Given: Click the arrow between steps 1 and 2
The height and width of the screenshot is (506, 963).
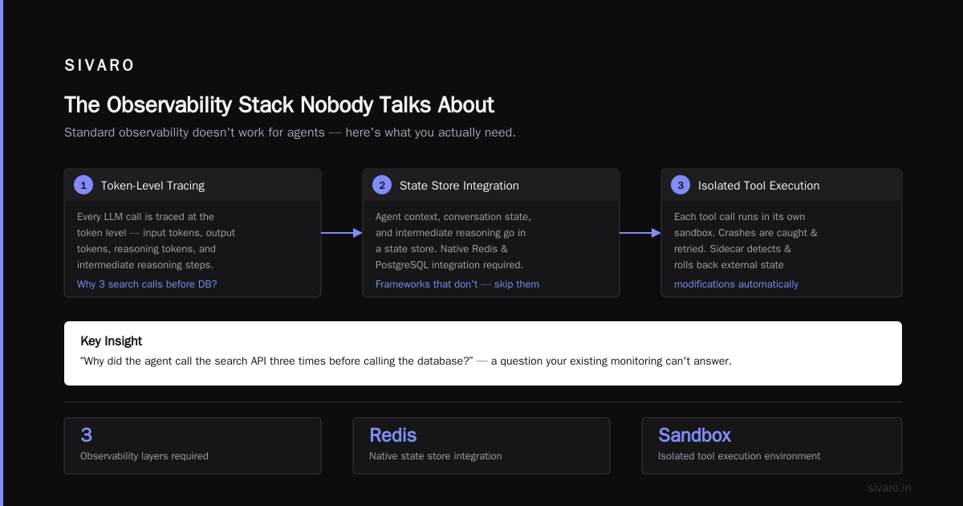Looking at the screenshot, I should [342, 233].
